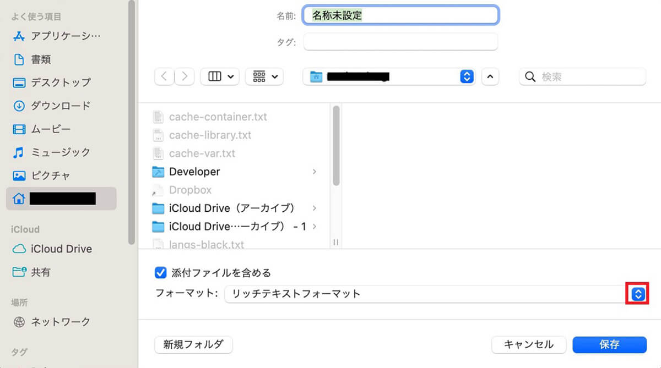Click the file list vertical scrollbar
The width and height of the screenshot is (661, 368).
336,146
